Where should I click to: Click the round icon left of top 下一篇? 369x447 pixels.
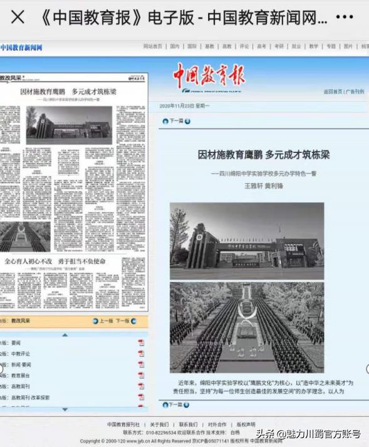pos(165,121)
